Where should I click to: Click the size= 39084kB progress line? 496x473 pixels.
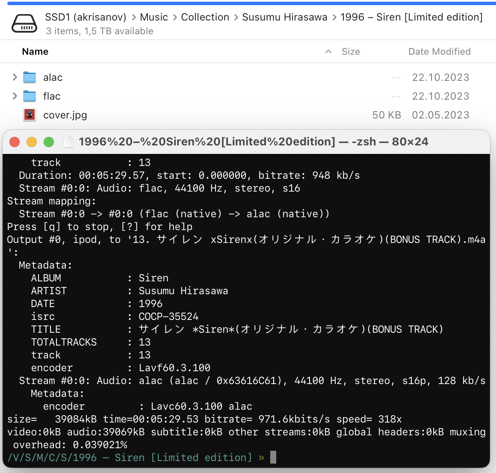click(x=204, y=419)
